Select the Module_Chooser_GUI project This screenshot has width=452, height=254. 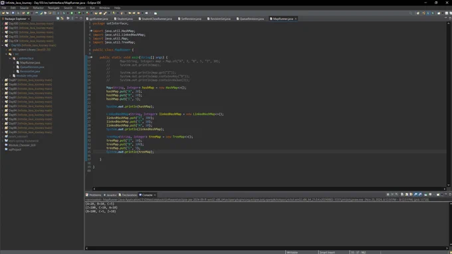click(x=22, y=145)
